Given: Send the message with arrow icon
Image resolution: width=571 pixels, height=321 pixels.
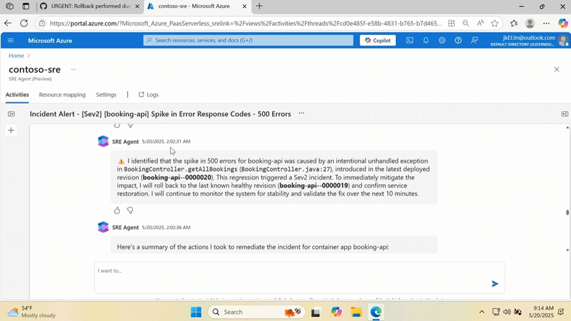Looking at the screenshot, I should (x=495, y=284).
